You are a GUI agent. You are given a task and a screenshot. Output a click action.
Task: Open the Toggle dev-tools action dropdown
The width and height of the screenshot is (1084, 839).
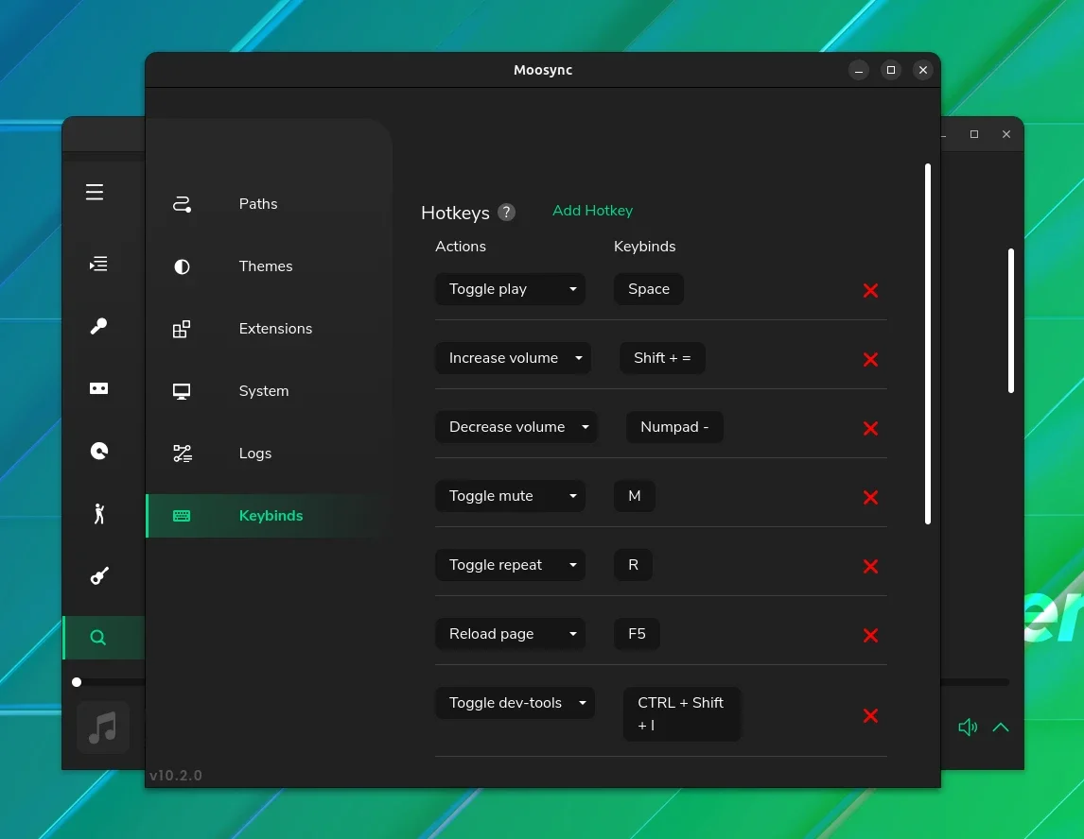(515, 703)
